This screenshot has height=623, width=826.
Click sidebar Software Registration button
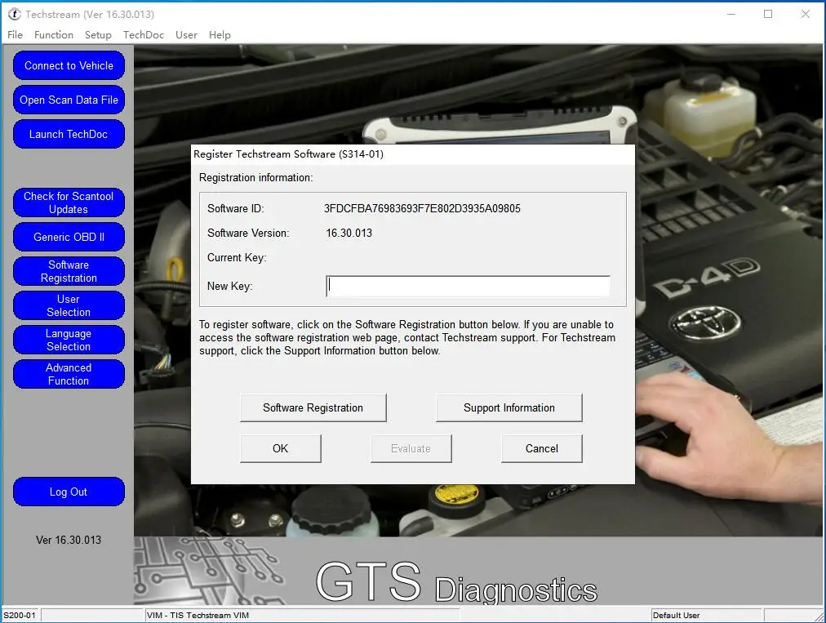pyautogui.click(x=69, y=271)
